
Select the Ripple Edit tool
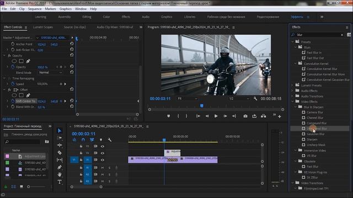tap(60, 145)
